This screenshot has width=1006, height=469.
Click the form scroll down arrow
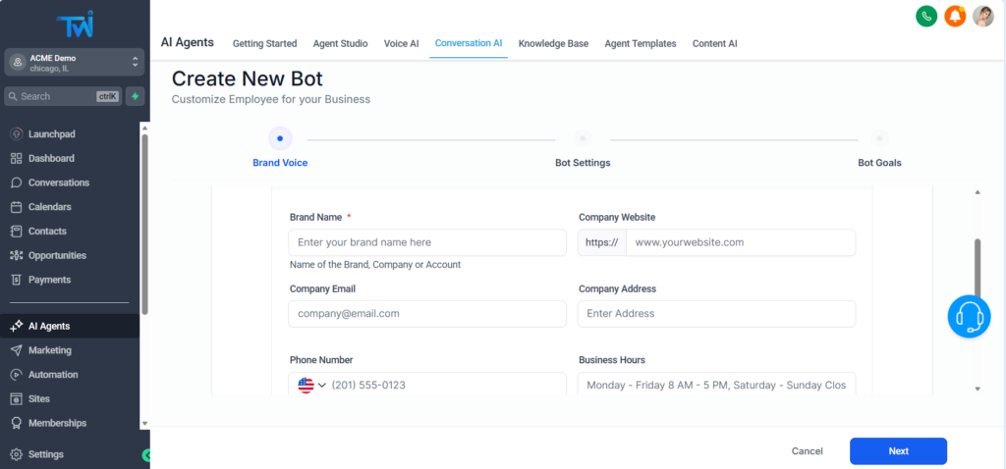point(978,389)
